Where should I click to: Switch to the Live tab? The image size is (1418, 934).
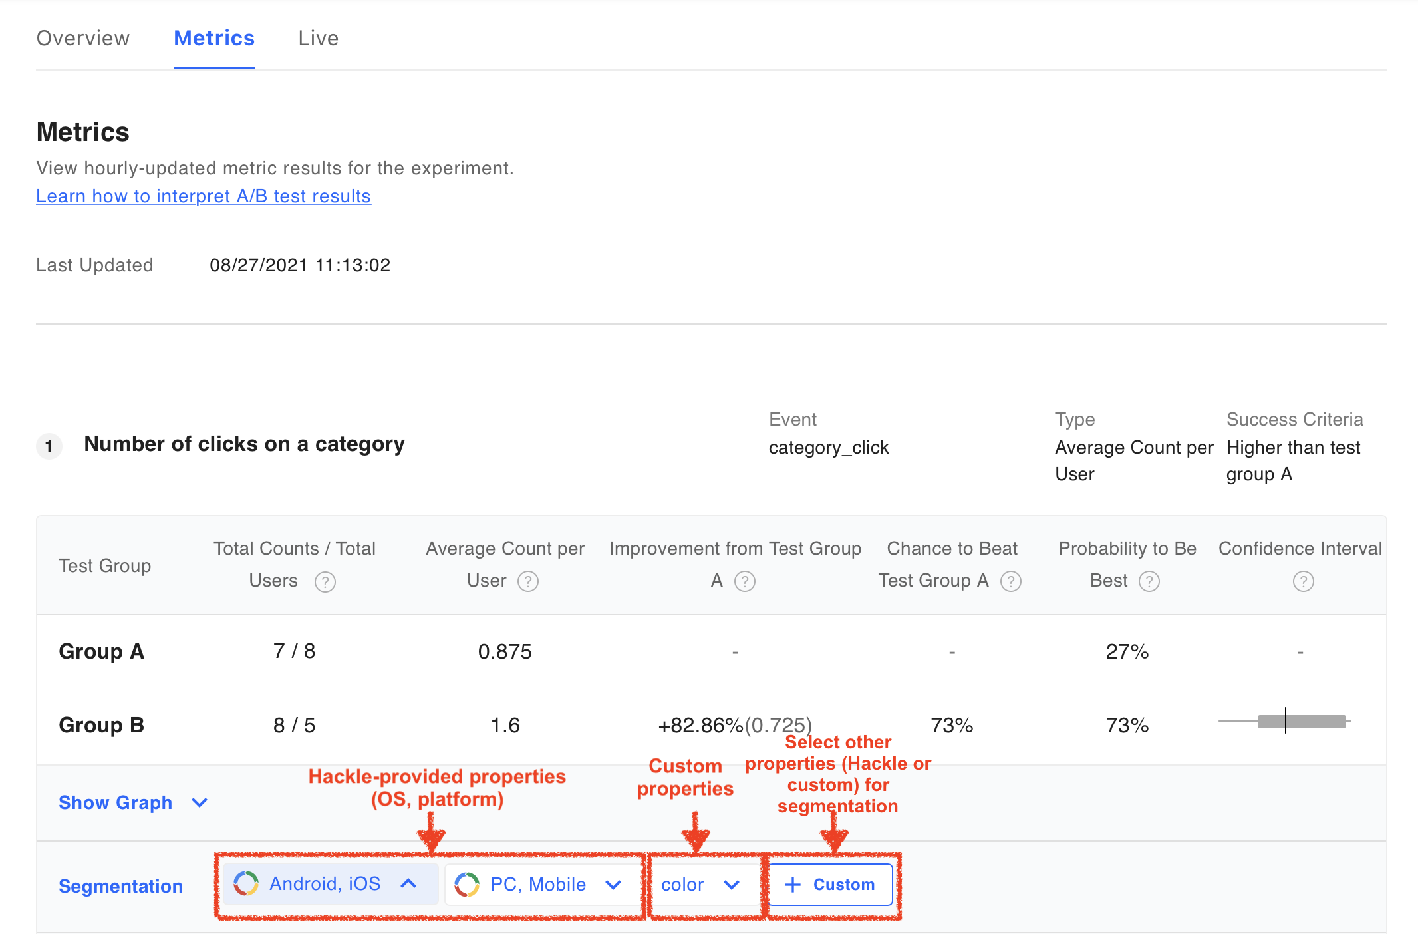(x=318, y=39)
